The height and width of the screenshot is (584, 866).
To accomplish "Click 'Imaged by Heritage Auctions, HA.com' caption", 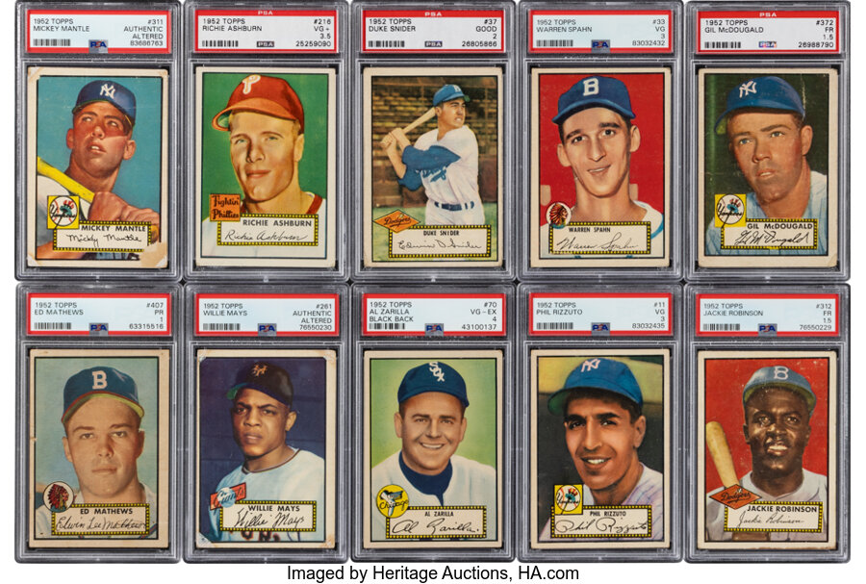I will pyautogui.click(x=433, y=573).
